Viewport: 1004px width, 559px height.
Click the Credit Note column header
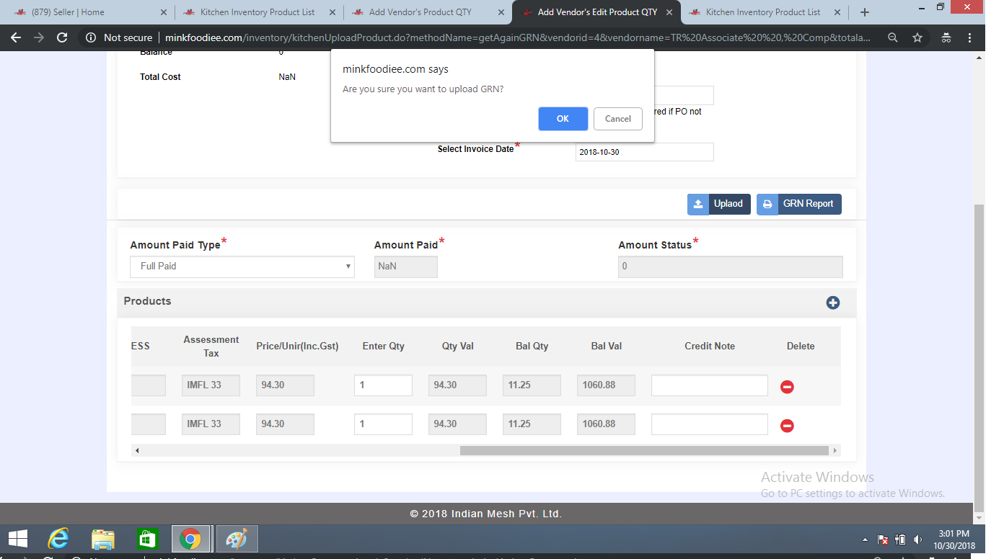[710, 346]
